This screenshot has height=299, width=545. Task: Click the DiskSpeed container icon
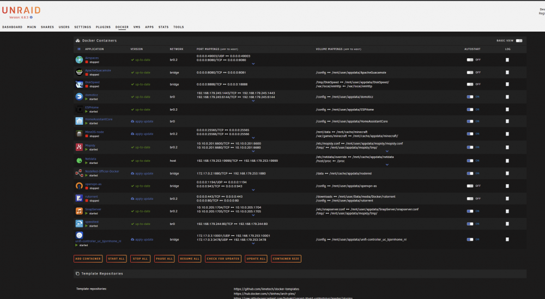click(x=79, y=84)
